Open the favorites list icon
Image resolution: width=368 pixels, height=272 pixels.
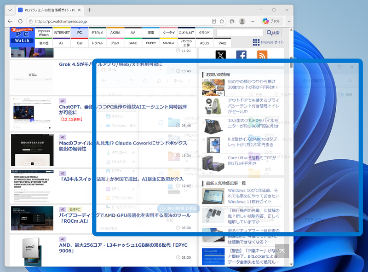232,21
